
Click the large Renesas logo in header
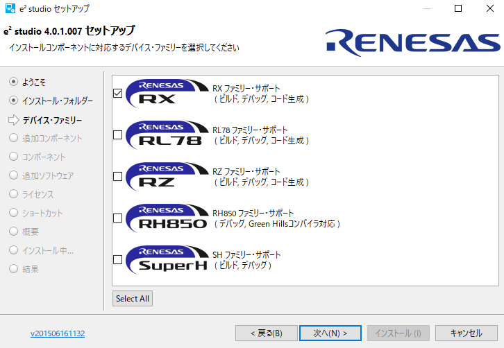pyautogui.click(x=413, y=43)
